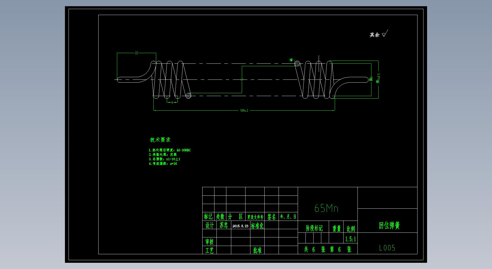Click the 标准化 cell in title block
The width and height of the screenshot is (492, 269).
point(257,226)
